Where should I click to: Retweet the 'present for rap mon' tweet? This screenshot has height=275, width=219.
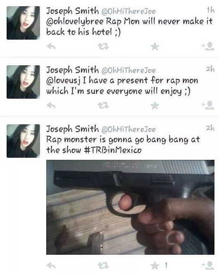[104, 106]
